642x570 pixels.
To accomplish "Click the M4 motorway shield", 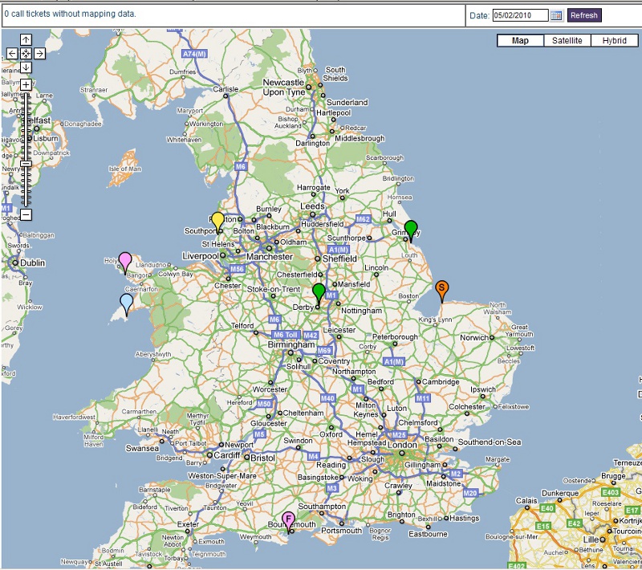I will pyautogui.click(x=313, y=456).
